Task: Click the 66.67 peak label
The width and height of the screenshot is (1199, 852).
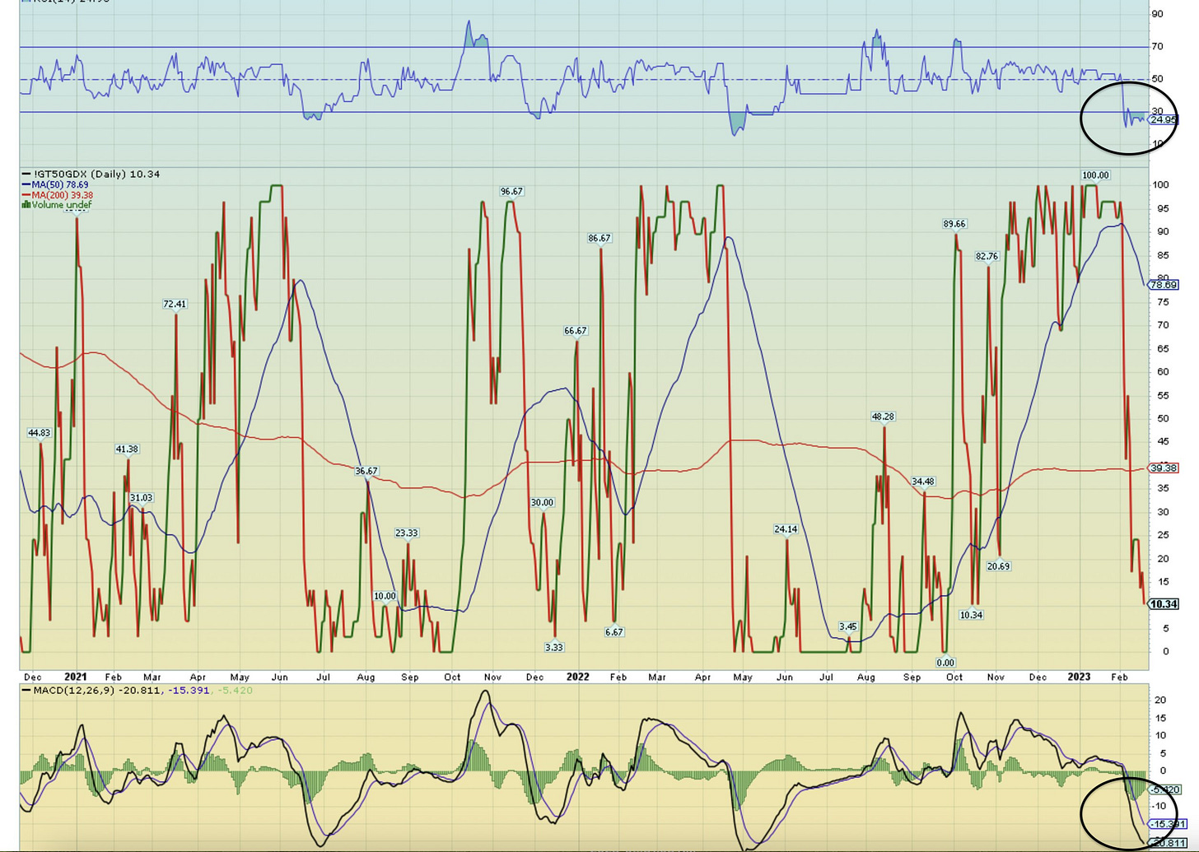Action: (x=576, y=331)
